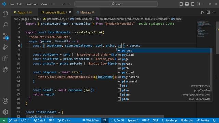
Task: Click the code minimap
Action: 206,29
